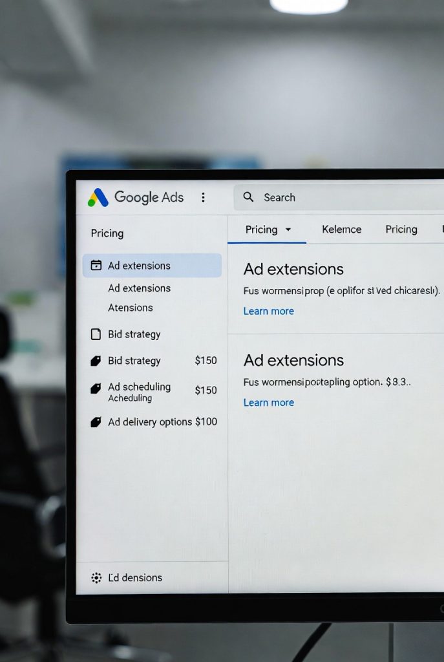The image size is (444, 662).
Task: Click tag icon beside $150 Bid strategy
Action: coord(96,361)
